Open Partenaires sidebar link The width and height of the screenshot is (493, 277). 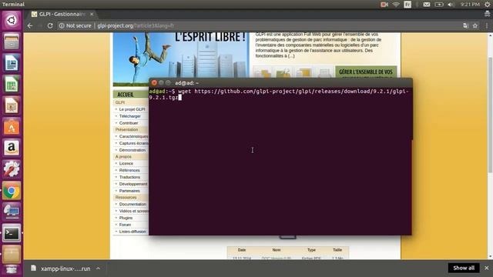point(129,191)
